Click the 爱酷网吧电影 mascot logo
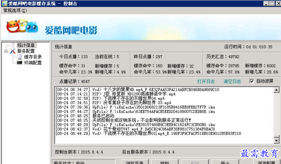Image resolution: width=281 pixels, height=164 pixels. pyautogui.click(x=22, y=26)
